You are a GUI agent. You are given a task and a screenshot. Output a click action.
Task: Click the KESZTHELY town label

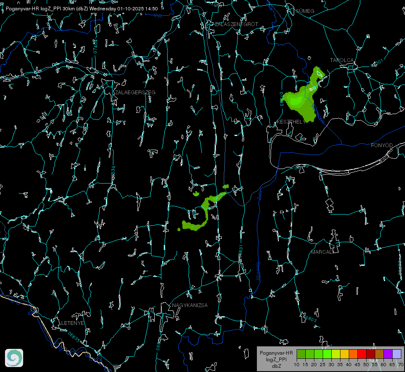(291, 122)
